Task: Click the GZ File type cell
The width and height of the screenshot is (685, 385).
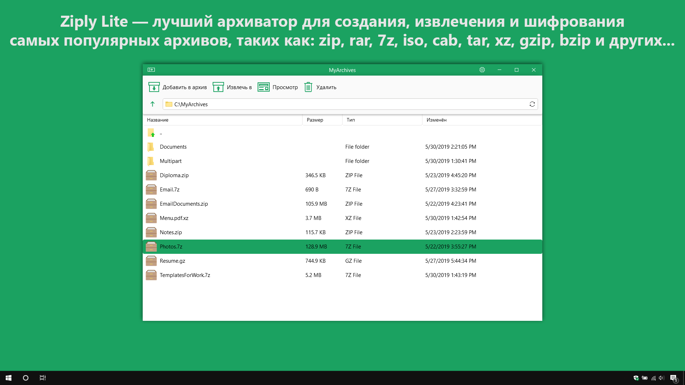Action: click(x=354, y=261)
